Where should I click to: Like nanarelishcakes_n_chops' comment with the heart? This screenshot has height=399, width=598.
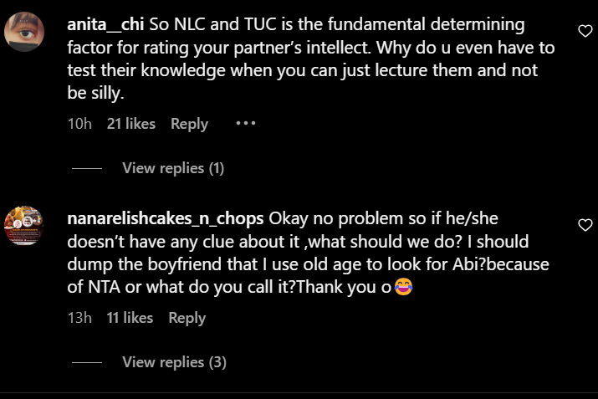click(585, 224)
